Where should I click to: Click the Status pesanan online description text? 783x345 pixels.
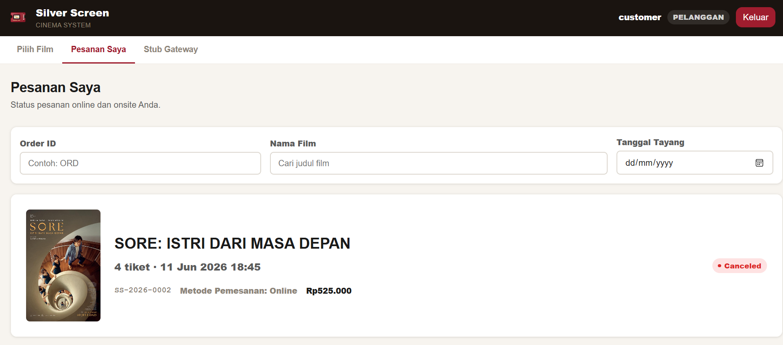pos(85,105)
